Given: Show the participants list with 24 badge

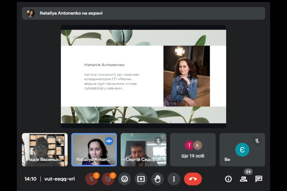Looking at the screenshot, I should [244, 179].
